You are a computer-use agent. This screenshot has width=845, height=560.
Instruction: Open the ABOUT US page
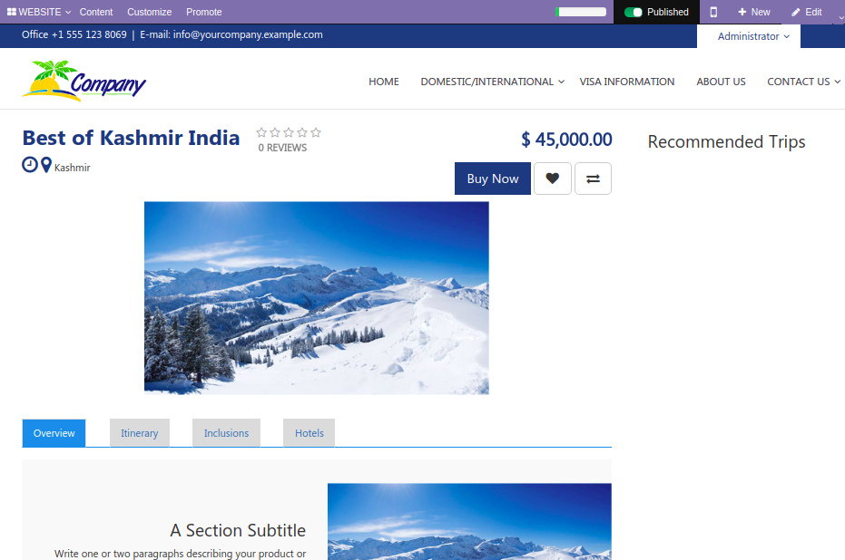pos(721,82)
